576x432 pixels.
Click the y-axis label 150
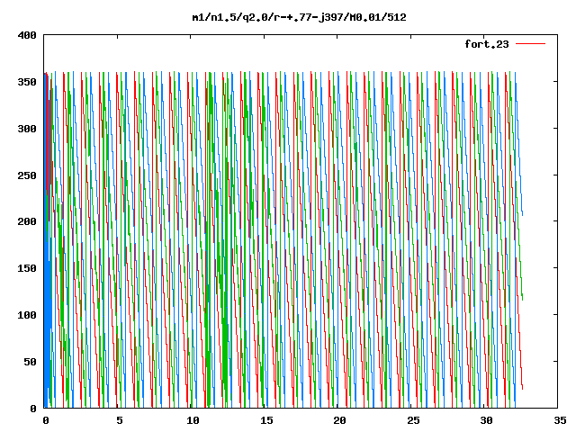pyautogui.click(x=27, y=268)
